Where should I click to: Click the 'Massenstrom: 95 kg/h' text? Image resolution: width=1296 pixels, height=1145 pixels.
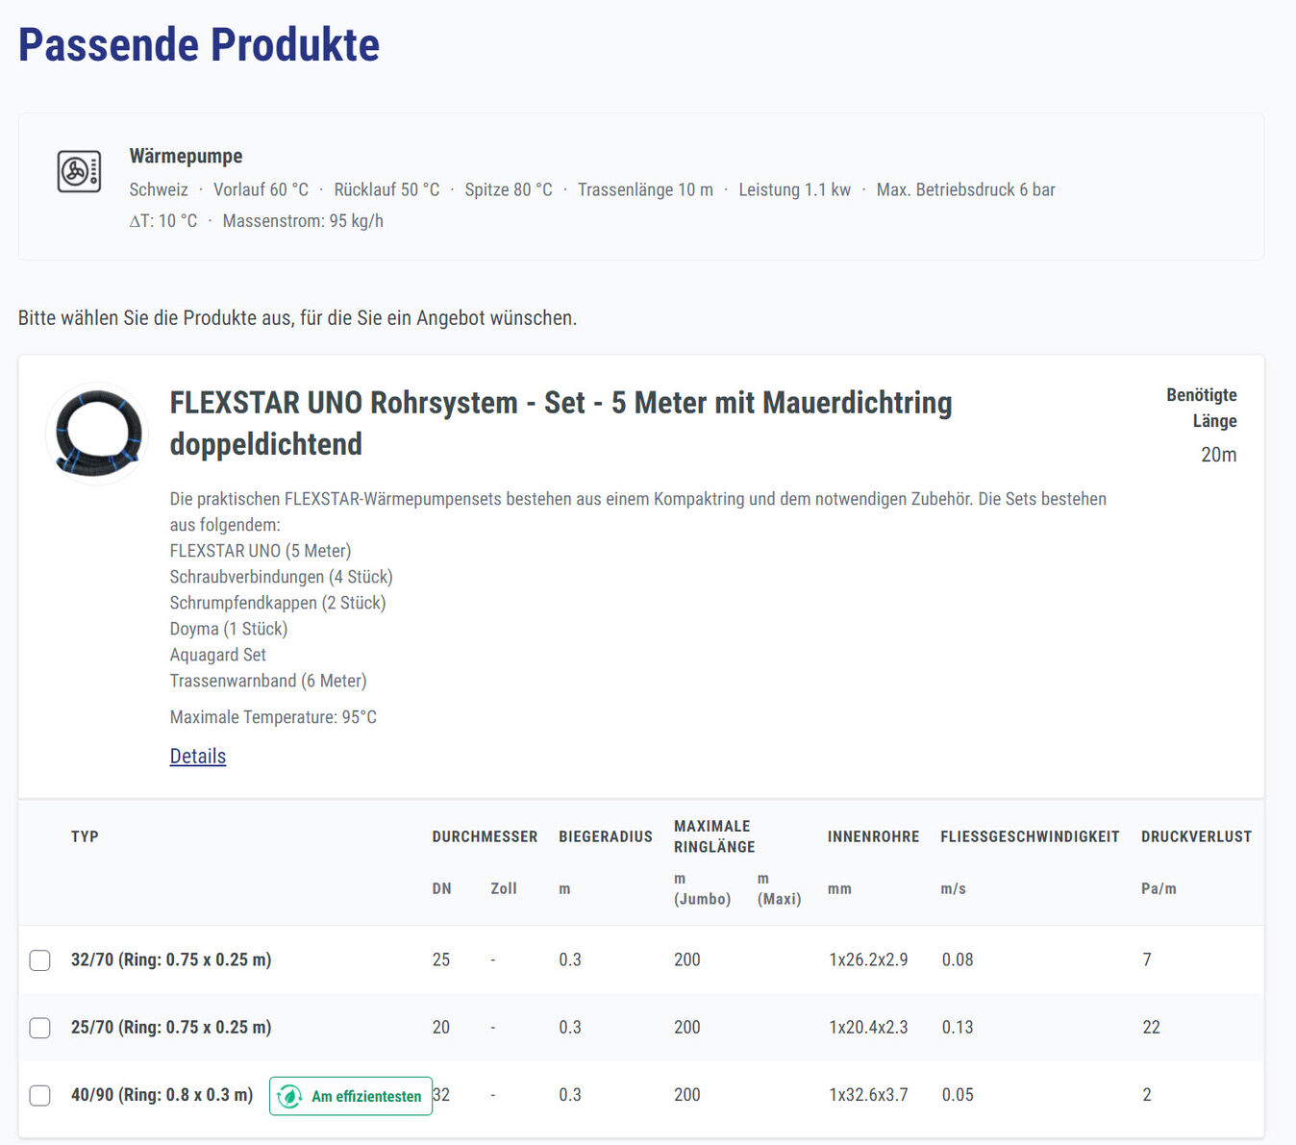tap(303, 221)
